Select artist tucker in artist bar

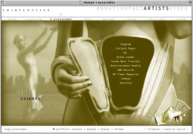[180, 19]
